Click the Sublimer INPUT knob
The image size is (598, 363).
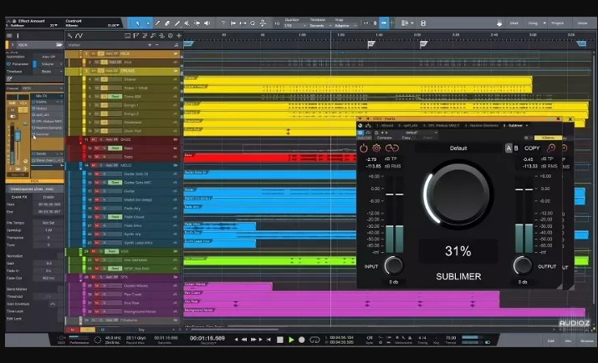[x=393, y=265]
